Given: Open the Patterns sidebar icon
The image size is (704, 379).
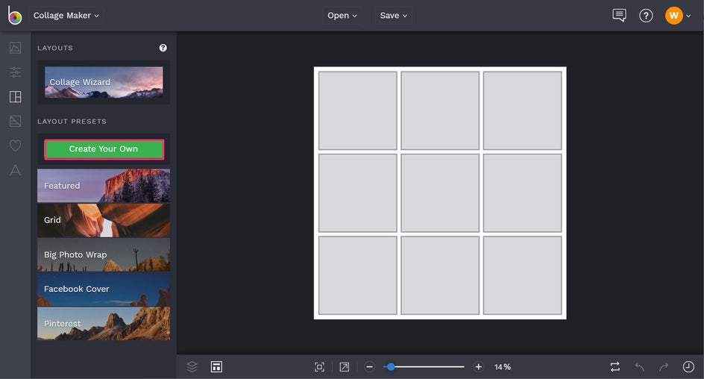Looking at the screenshot, I should (x=15, y=121).
